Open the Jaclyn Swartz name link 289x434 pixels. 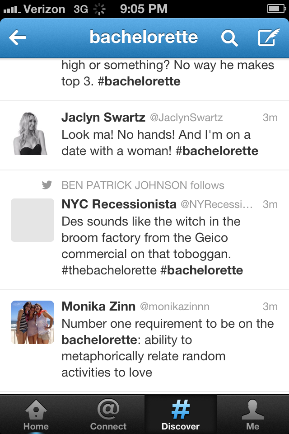(103, 118)
